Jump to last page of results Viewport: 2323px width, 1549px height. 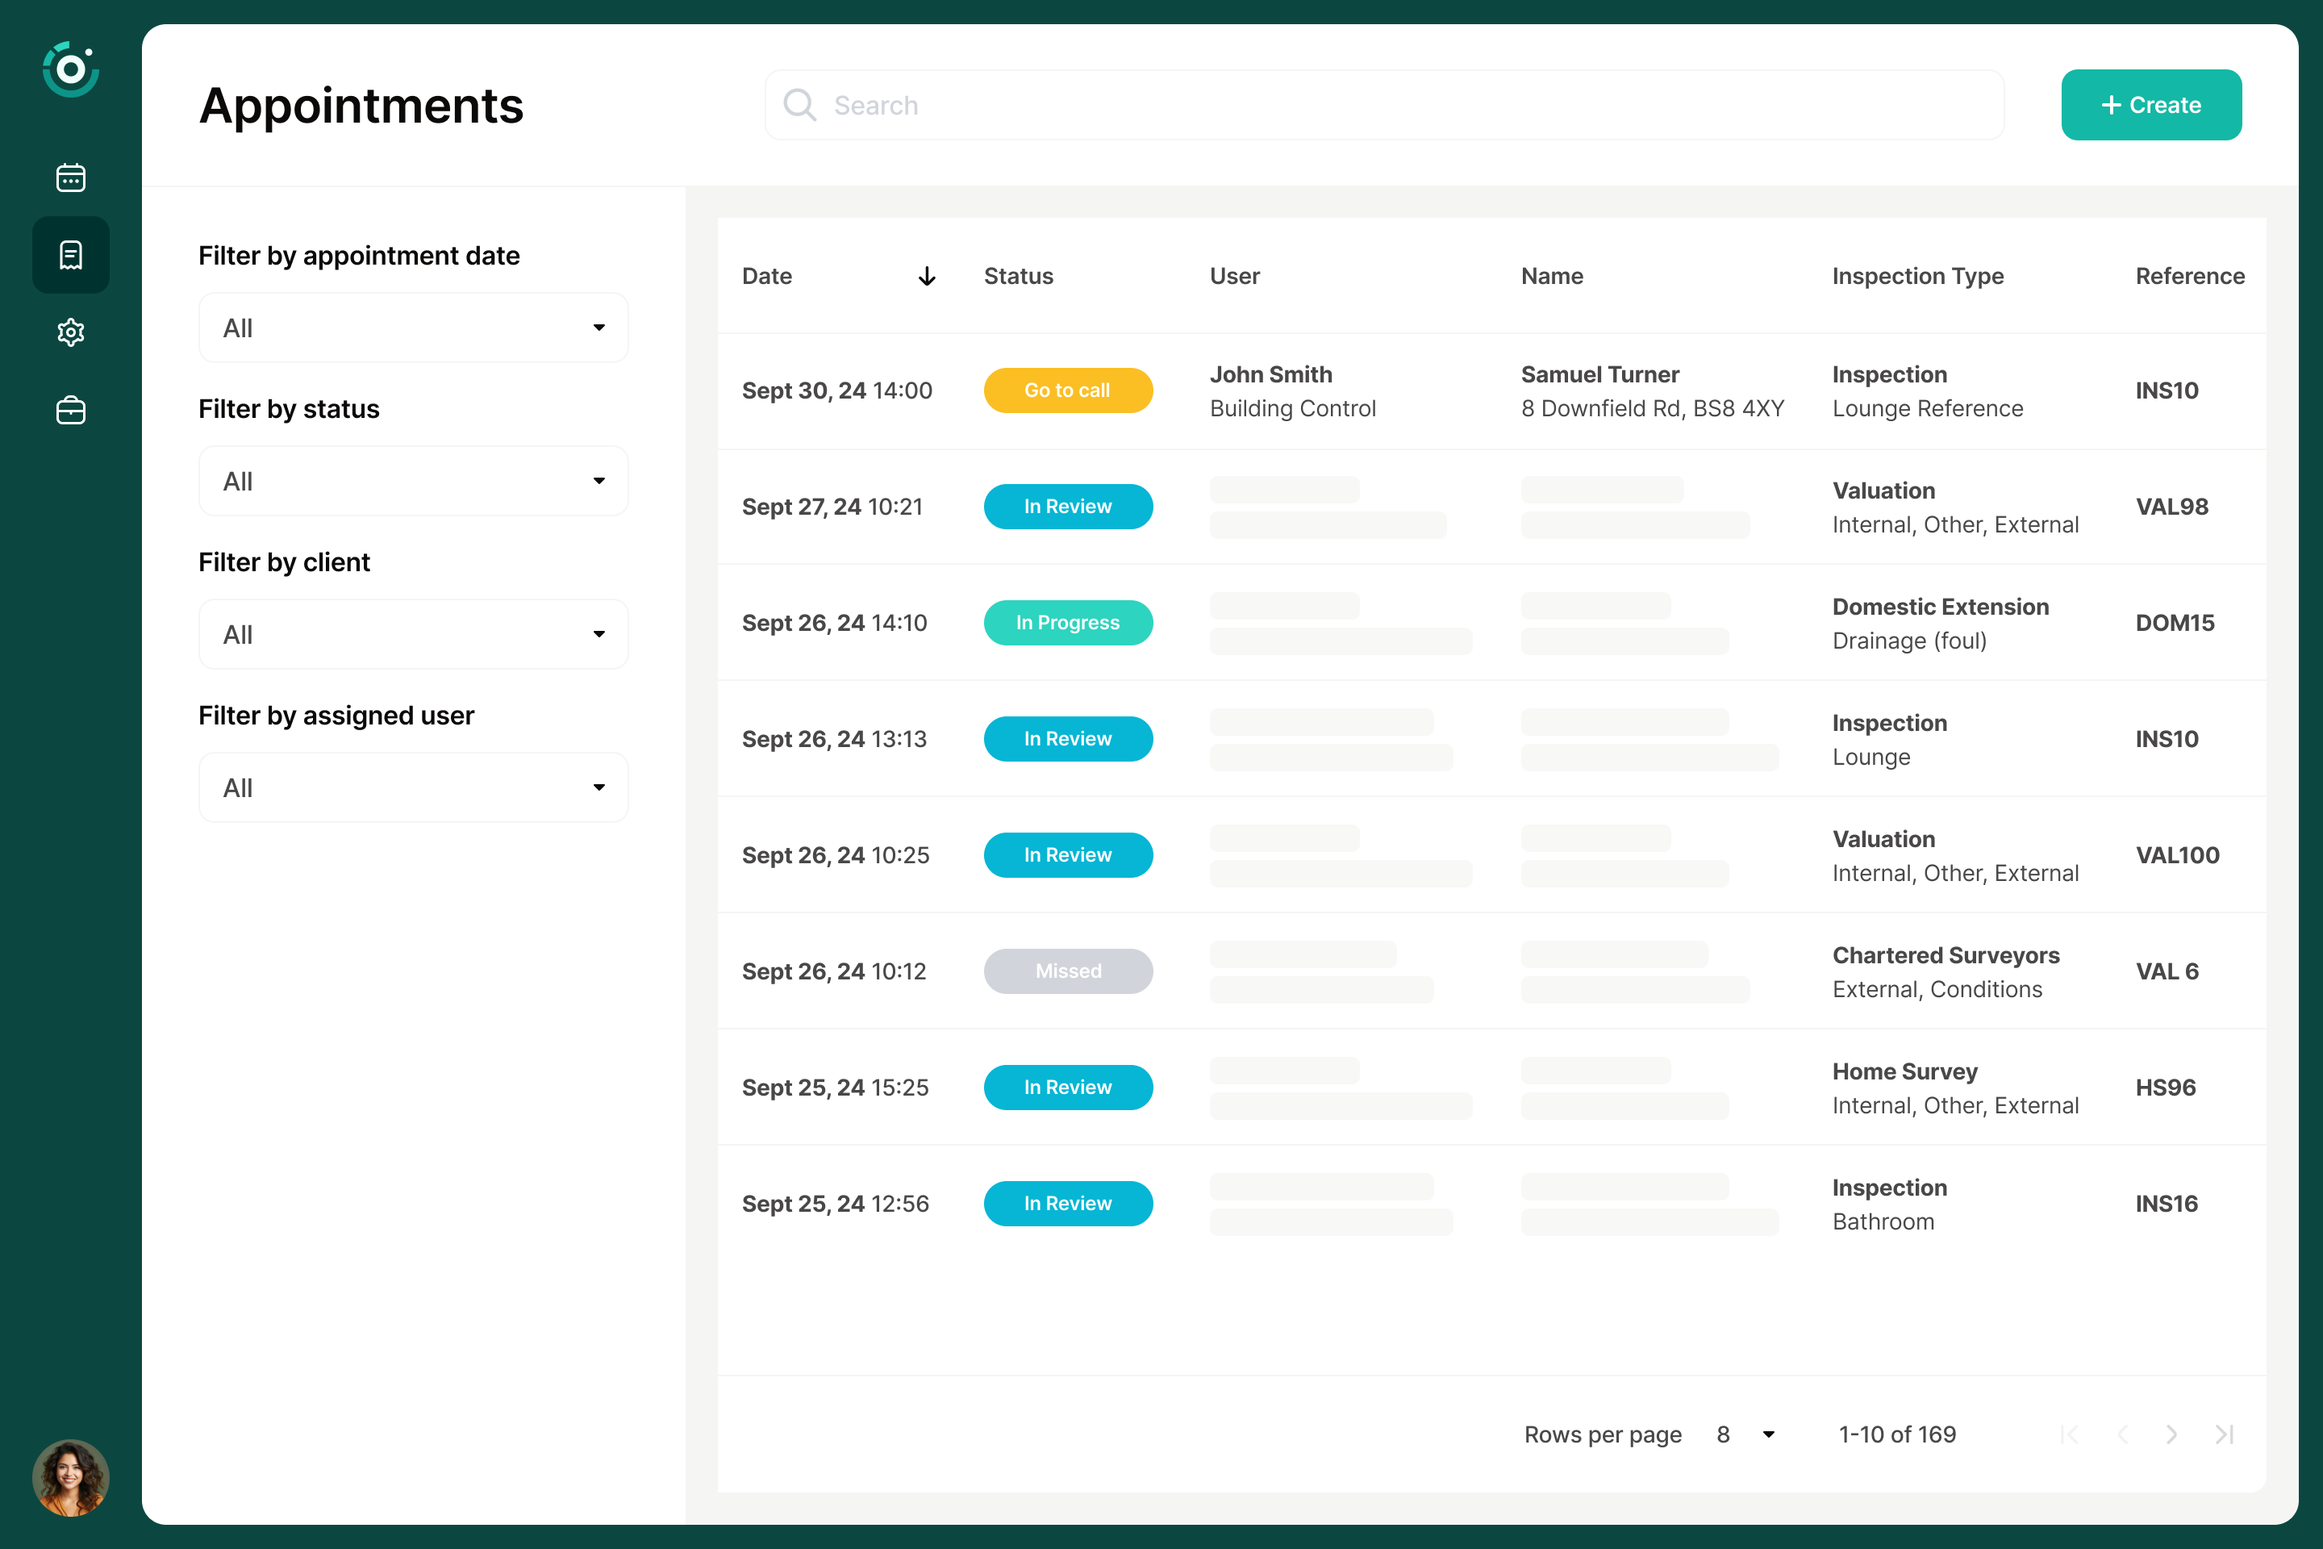[2225, 1434]
